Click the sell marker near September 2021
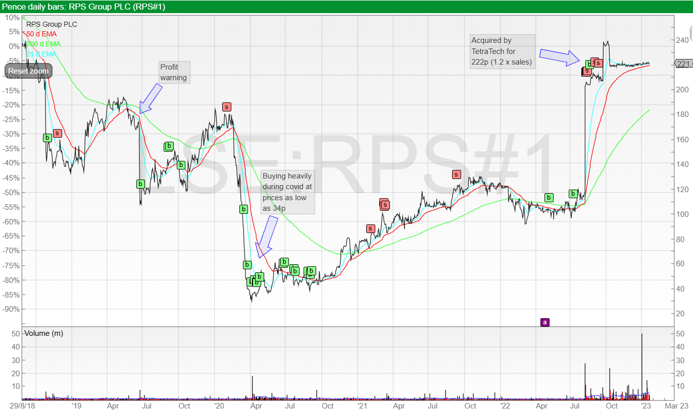 tap(456, 174)
